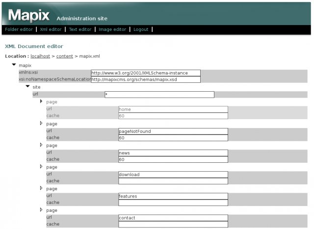The width and height of the screenshot is (314, 229).
Task: Click the empty cache field under download
Action: [173, 181]
